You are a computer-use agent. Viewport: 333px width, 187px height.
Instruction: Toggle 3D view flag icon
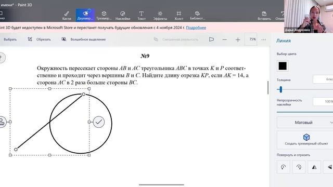click(211, 39)
